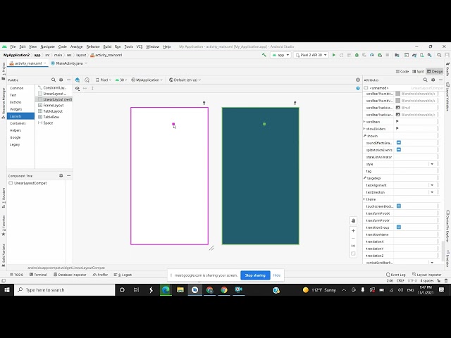The width and height of the screenshot is (451, 338).
Task: Open the API level 30 dropdown
Action: coord(121,80)
